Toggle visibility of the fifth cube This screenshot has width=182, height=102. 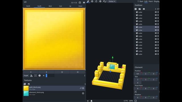156,24
